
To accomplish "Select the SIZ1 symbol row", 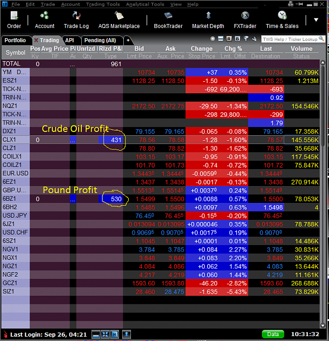I will (x=15, y=291).
